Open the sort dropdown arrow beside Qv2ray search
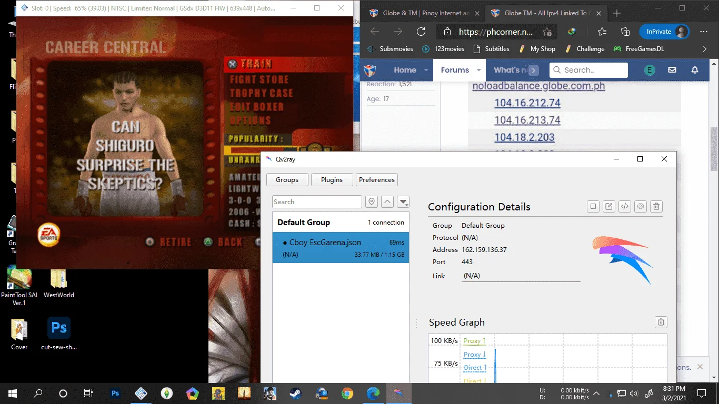Screen dimensions: 719x404 pyautogui.click(x=403, y=201)
